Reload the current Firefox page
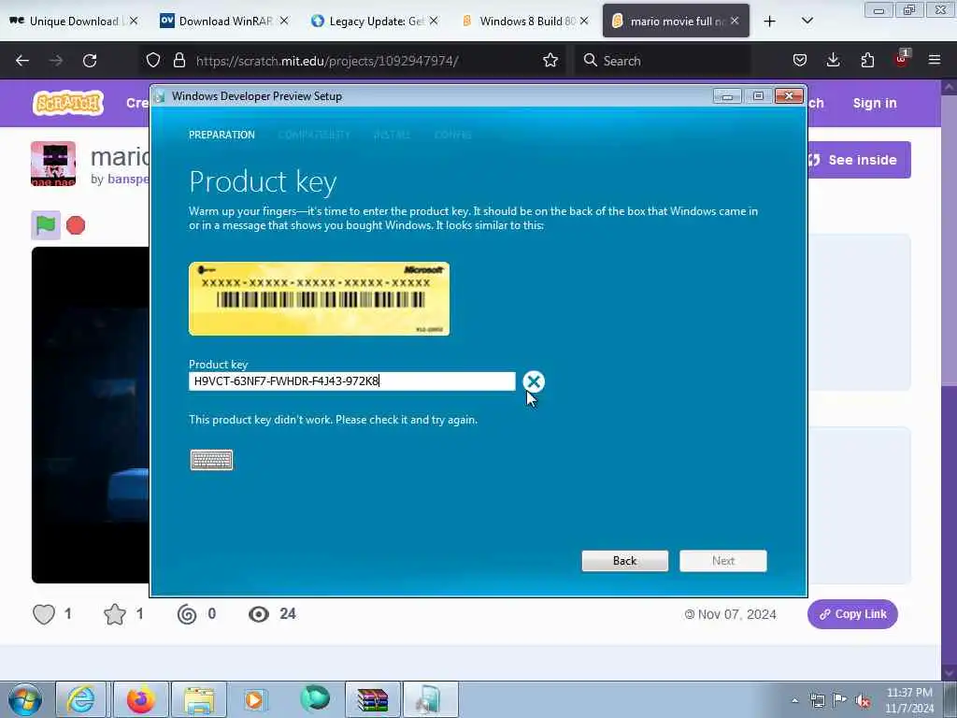957x718 pixels. (90, 61)
